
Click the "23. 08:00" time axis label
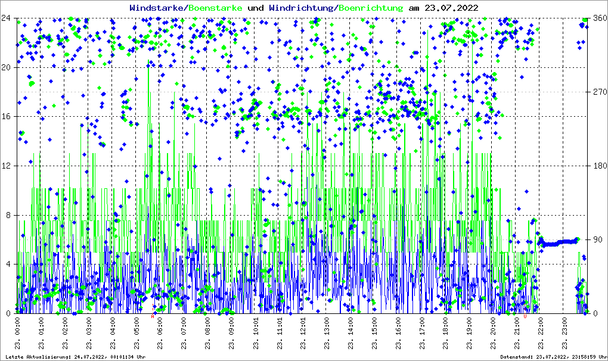[208, 333]
